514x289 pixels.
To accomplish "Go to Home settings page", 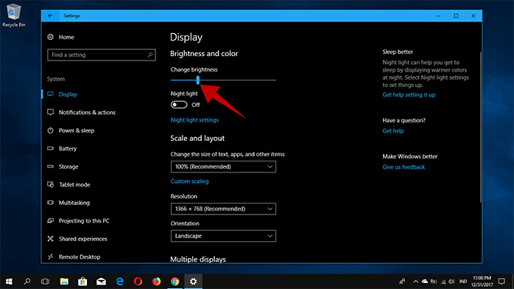I will (x=66, y=37).
